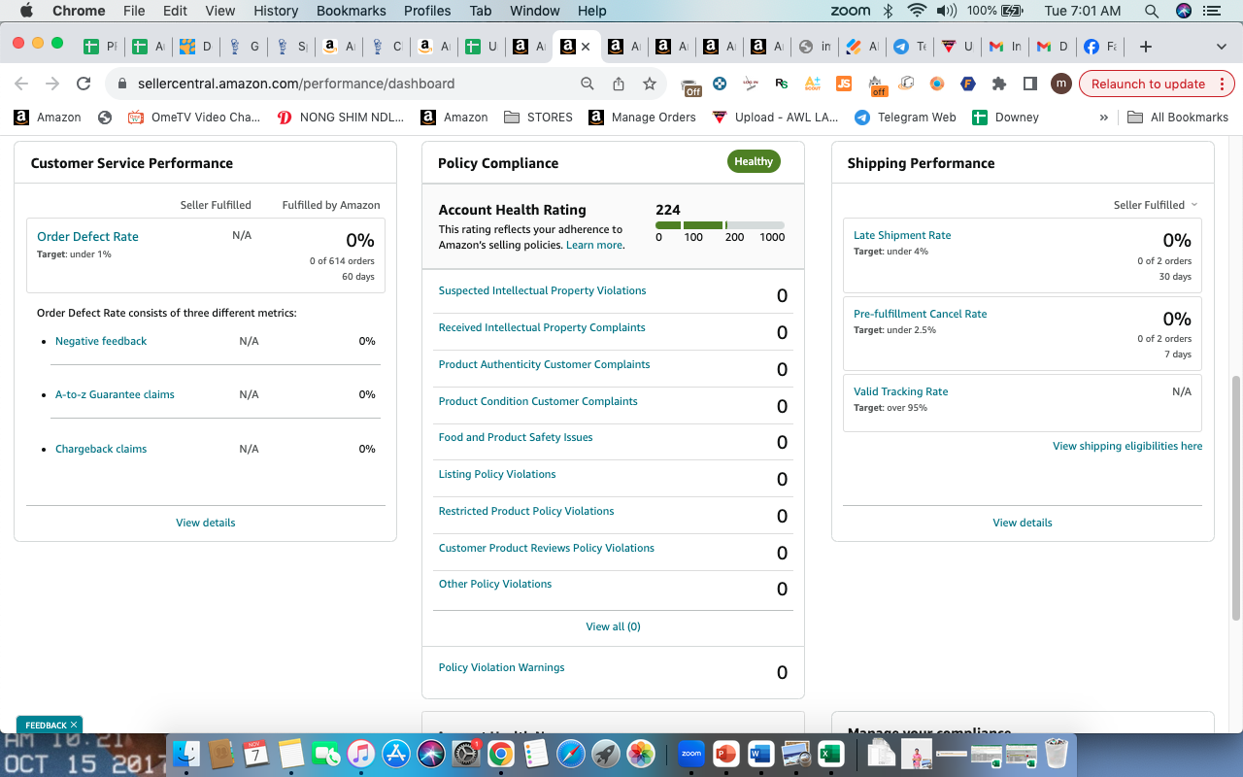1243x777 pixels.
Task: Open the Late Shipment Rate link
Action: pos(902,235)
